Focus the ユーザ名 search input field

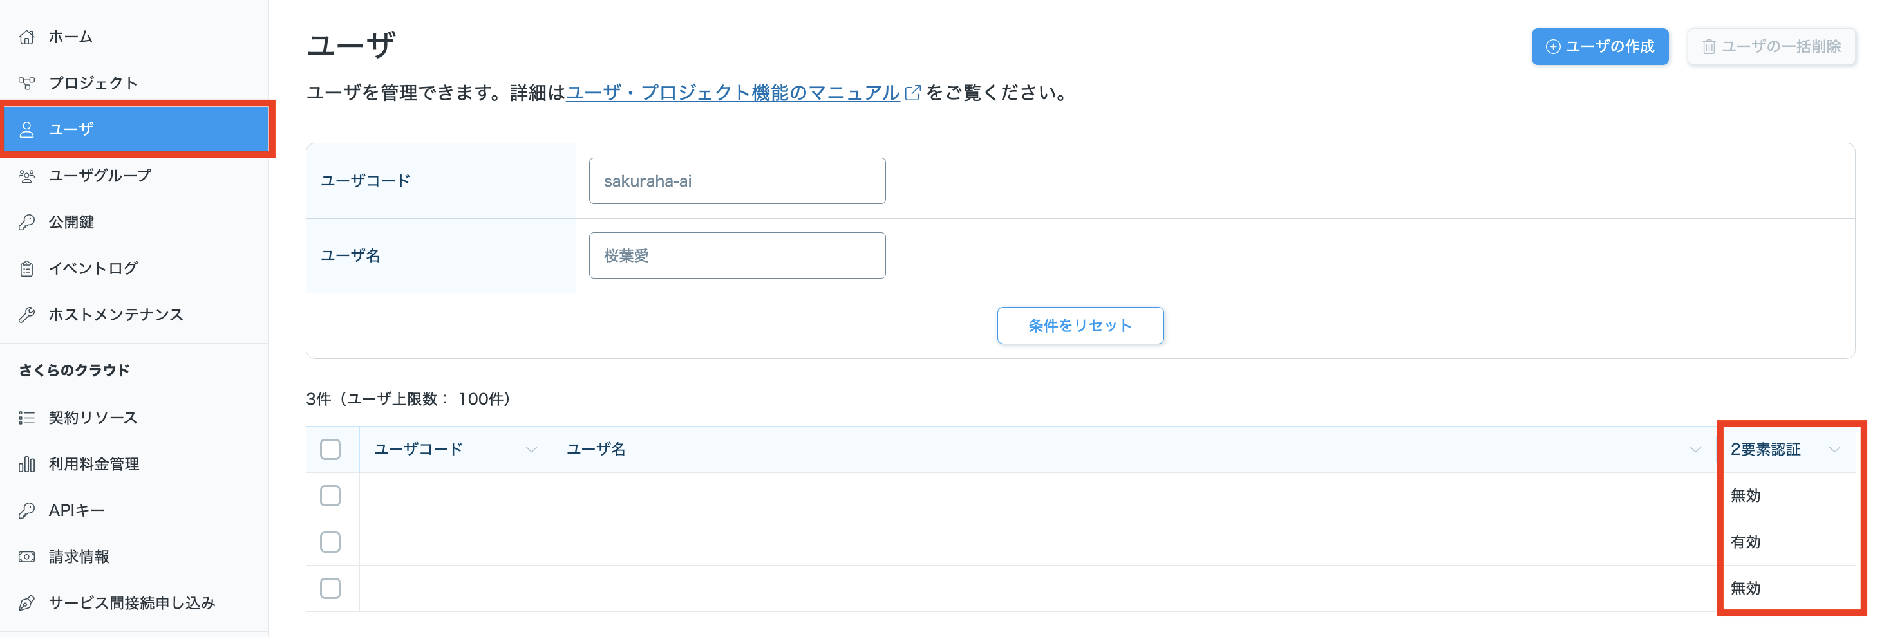pyautogui.click(x=737, y=255)
